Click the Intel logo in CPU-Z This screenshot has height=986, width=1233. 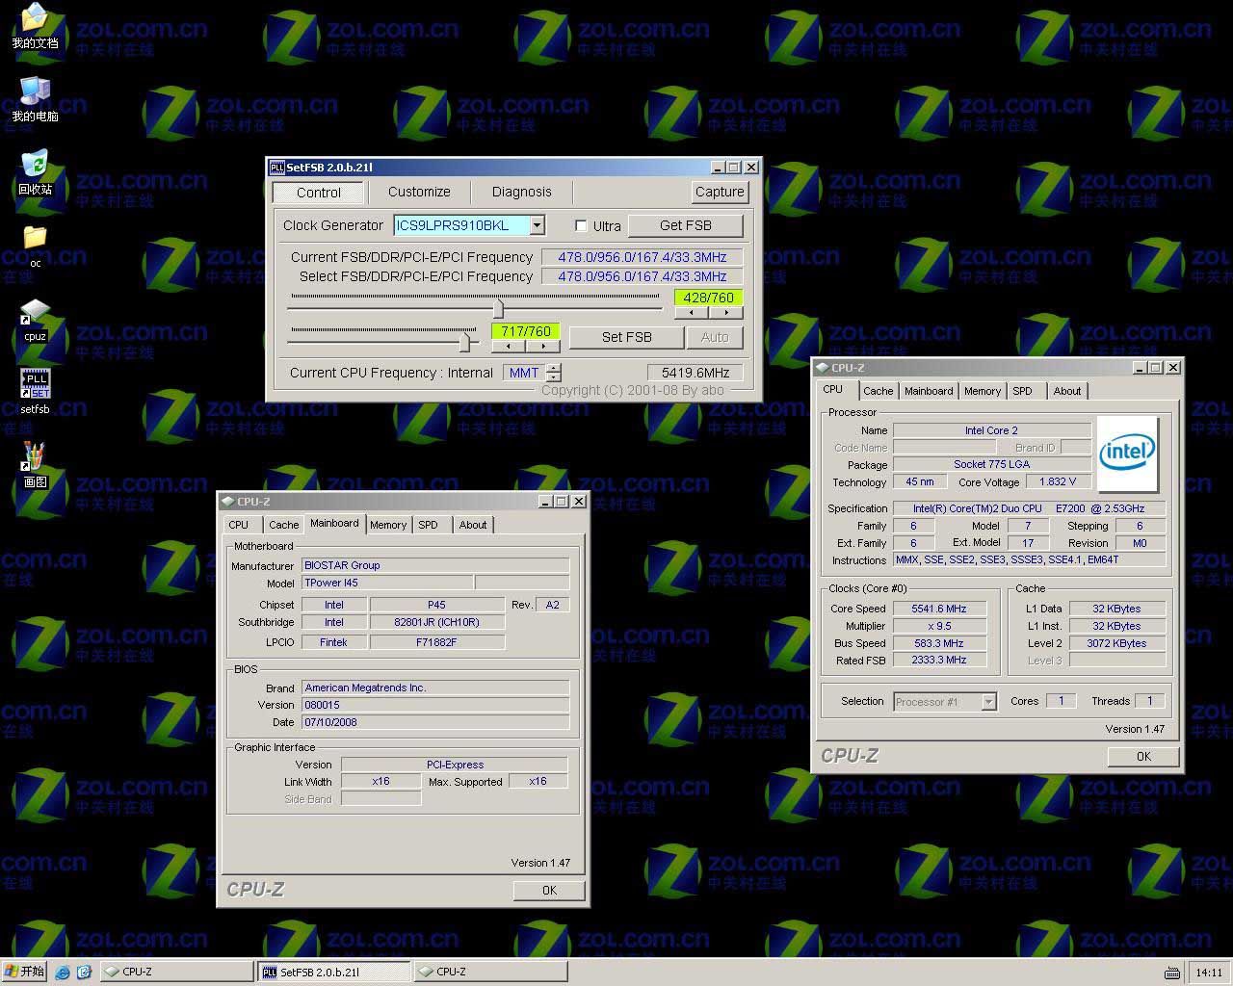1127,454
